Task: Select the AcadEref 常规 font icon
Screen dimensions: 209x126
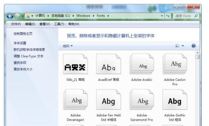Action: [x=108, y=64]
